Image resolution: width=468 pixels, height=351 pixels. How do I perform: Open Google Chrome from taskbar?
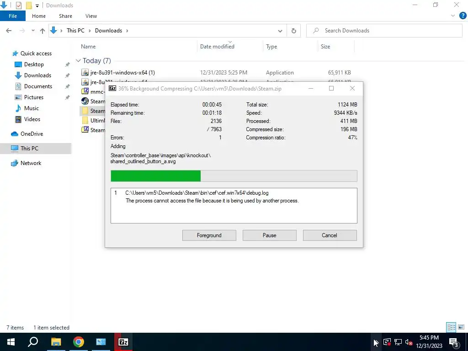tap(79, 342)
